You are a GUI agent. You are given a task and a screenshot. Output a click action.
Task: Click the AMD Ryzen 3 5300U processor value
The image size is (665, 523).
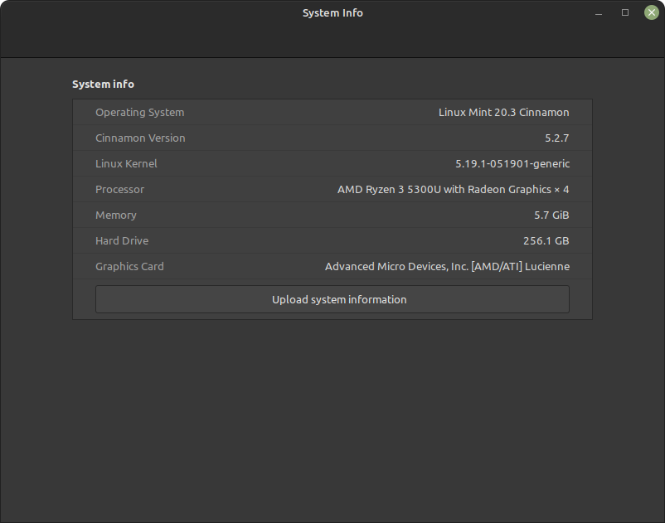click(453, 189)
